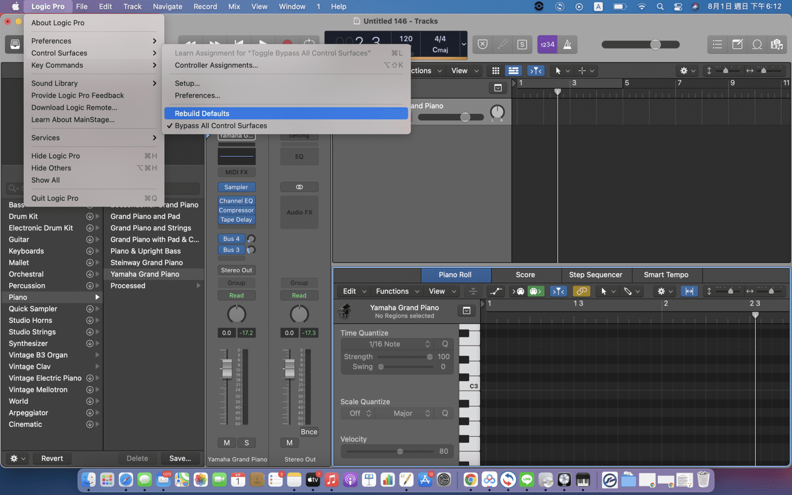Click the Revert button in Library
Viewport: 792px width, 495px height.
point(52,458)
